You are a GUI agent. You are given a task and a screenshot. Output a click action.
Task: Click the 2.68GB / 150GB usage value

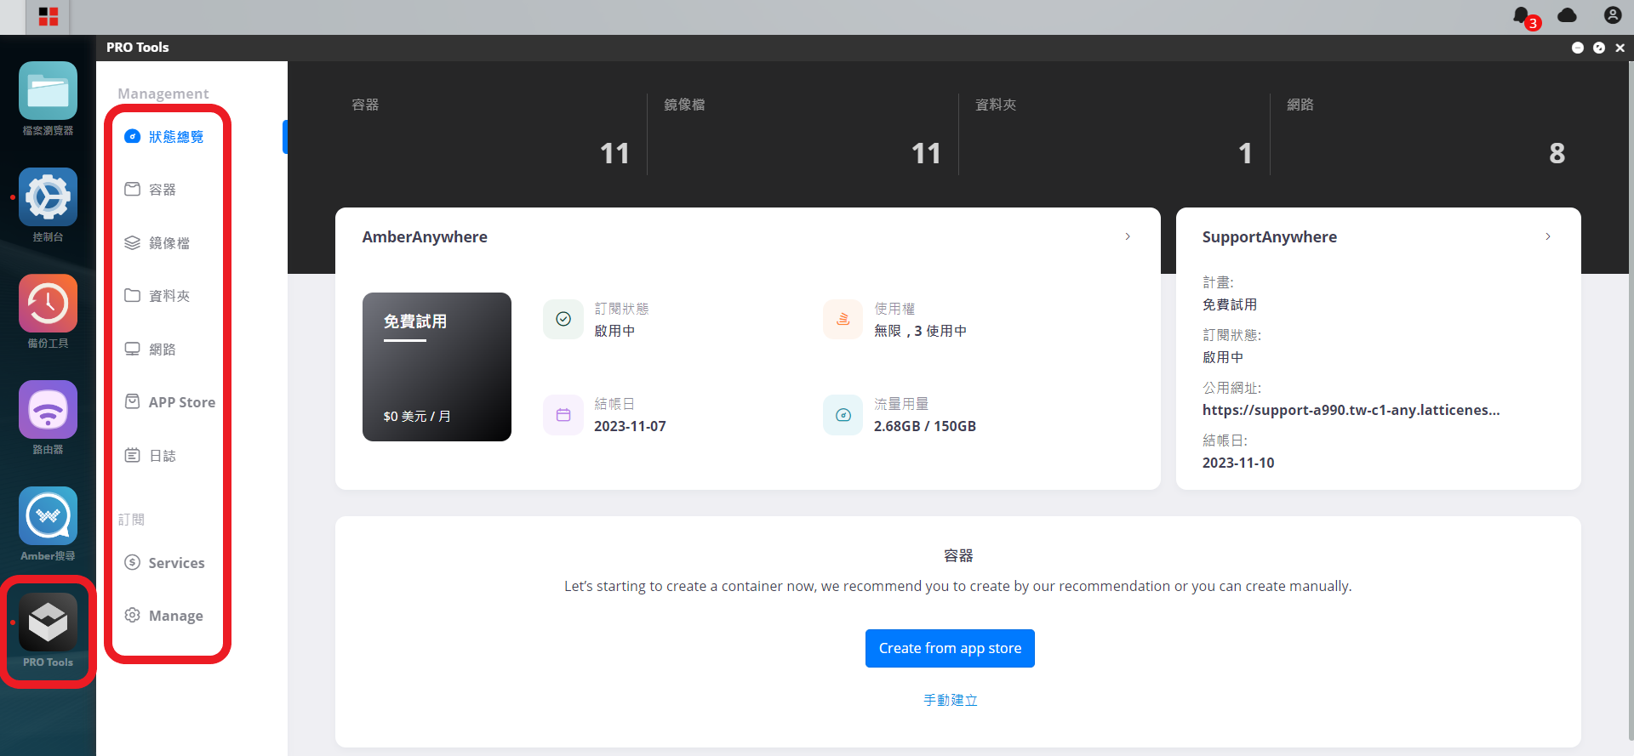coord(924,426)
